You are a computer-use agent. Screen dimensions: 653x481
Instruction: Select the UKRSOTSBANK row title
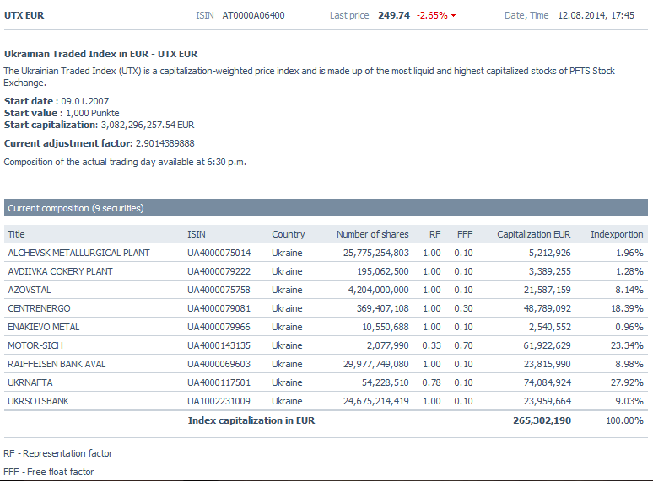pyautogui.click(x=38, y=401)
